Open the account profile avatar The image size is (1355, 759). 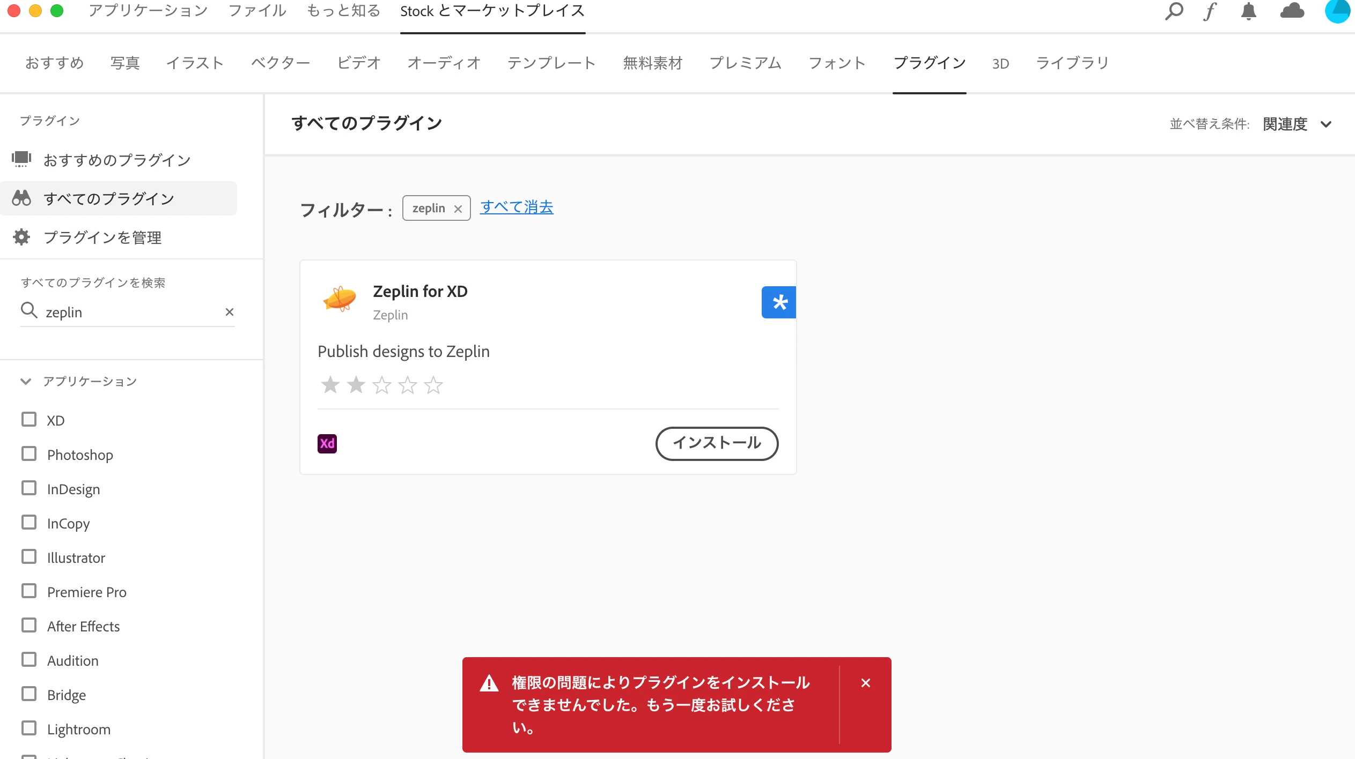tap(1338, 11)
